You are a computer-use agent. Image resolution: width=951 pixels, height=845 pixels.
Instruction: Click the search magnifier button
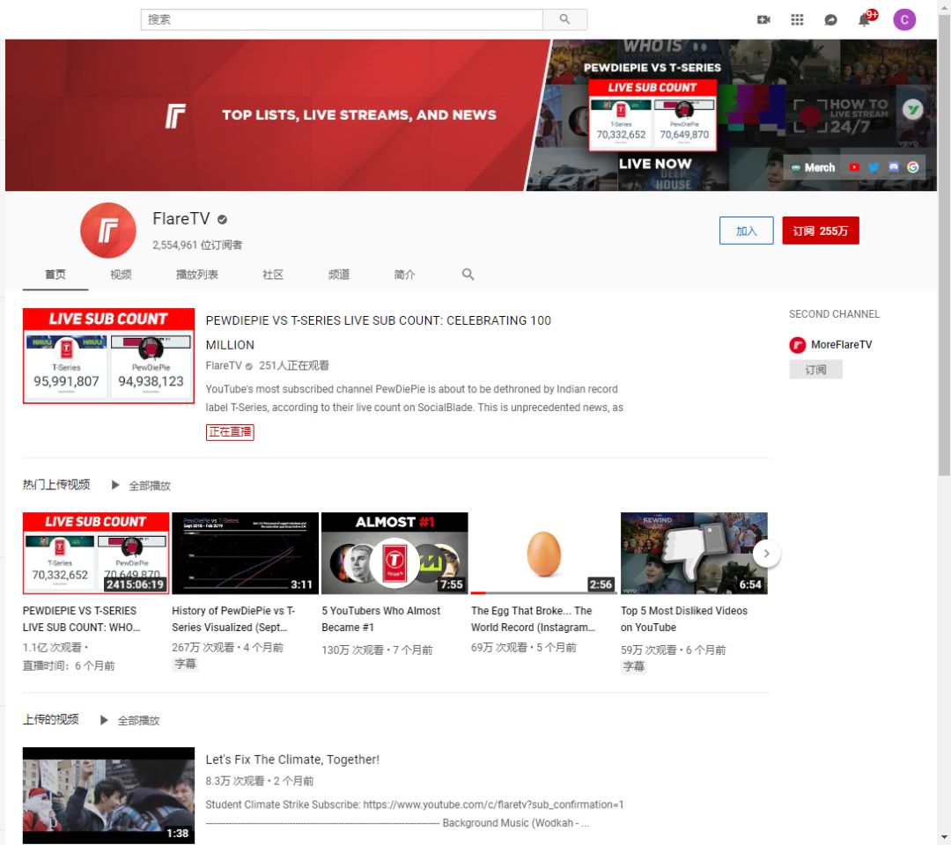pos(564,19)
